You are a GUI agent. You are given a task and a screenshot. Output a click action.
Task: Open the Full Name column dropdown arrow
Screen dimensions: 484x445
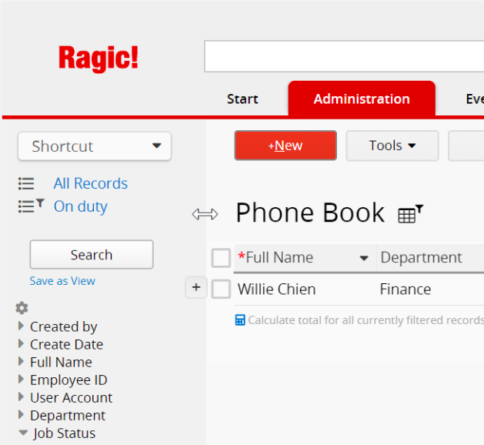click(364, 258)
